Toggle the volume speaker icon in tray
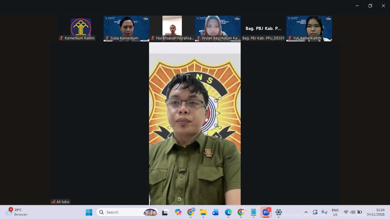Viewport: 390px width, 219px height. (353, 212)
